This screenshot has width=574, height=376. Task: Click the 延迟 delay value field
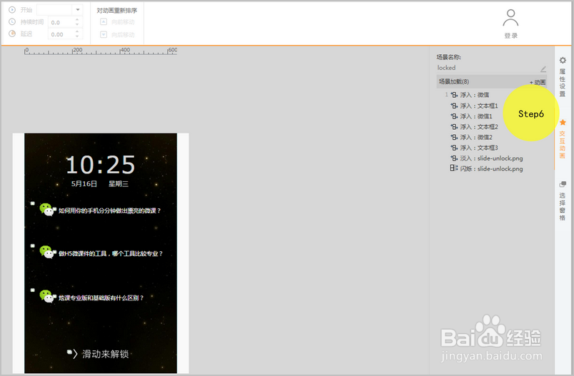(x=61, y=34)
